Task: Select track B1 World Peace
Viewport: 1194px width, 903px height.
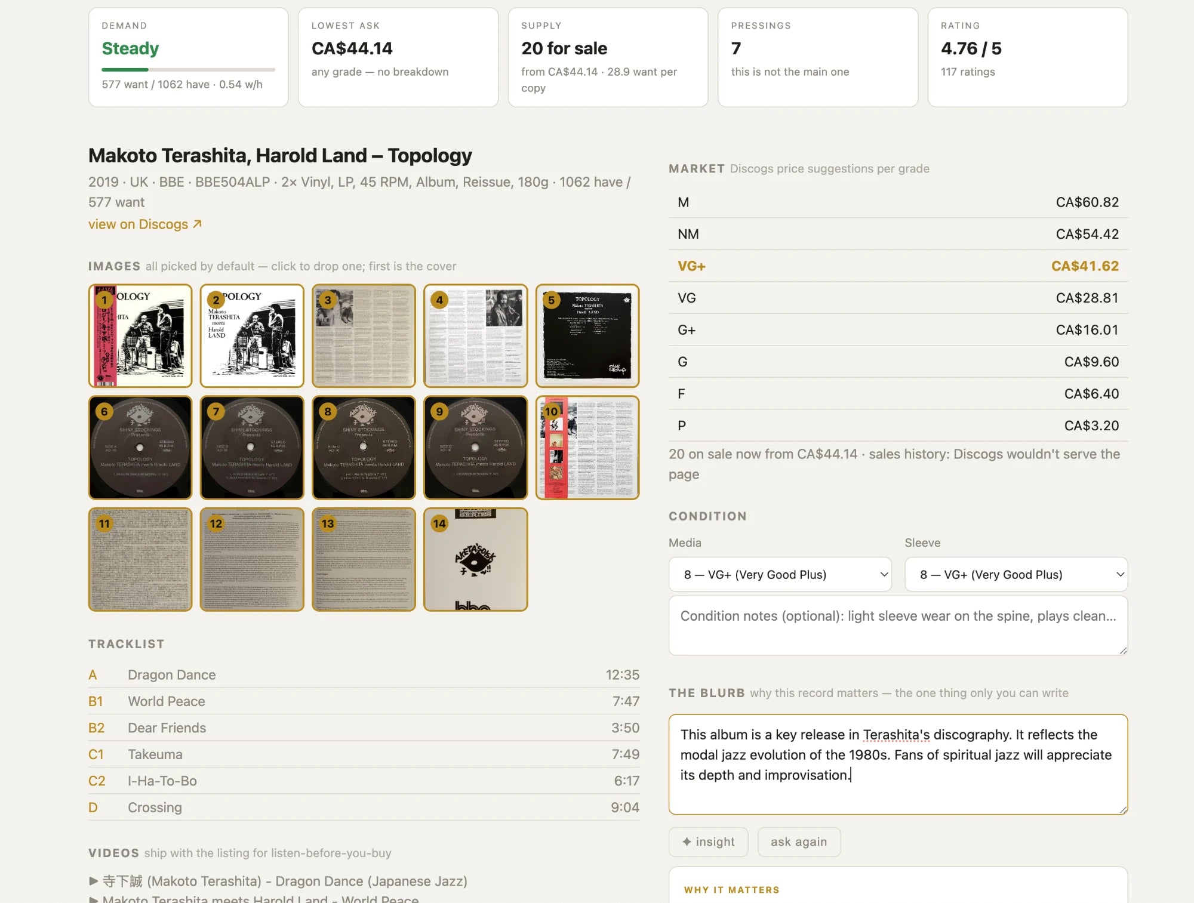Action: [364, 701]
